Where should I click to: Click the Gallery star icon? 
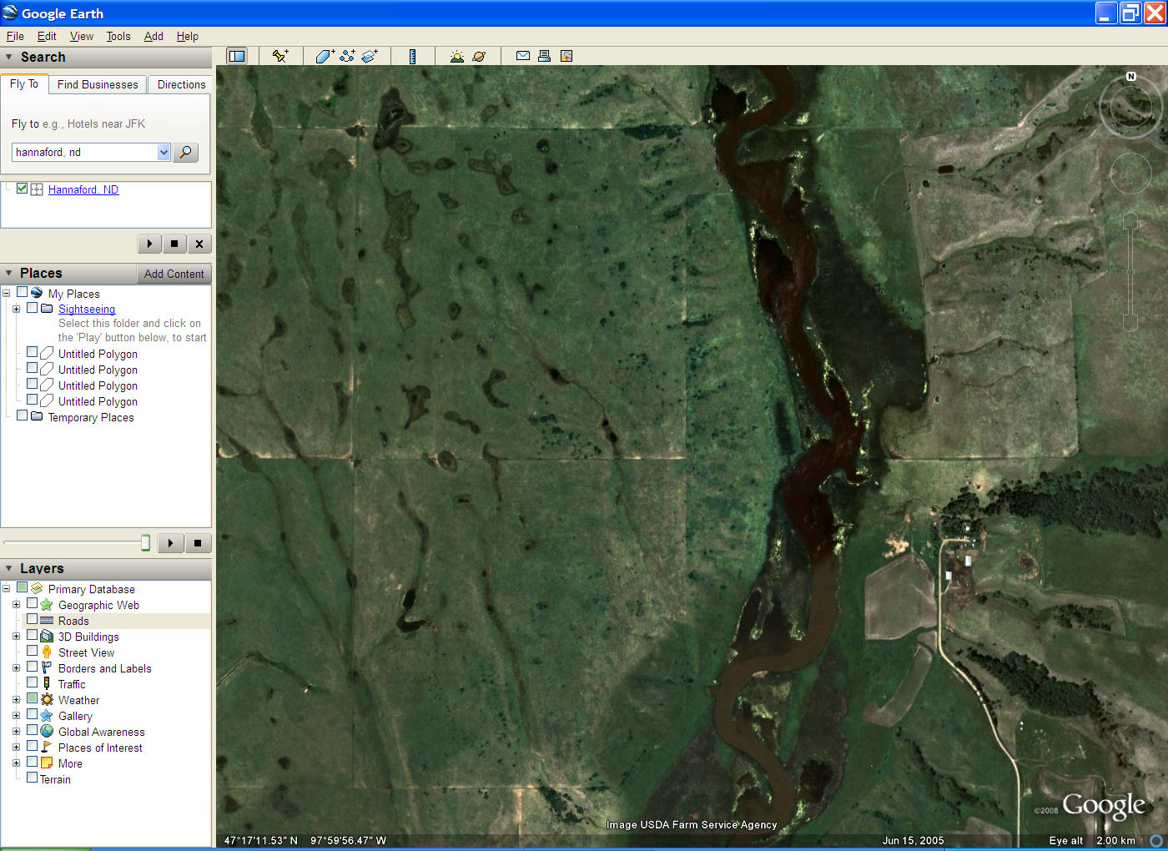47,715
